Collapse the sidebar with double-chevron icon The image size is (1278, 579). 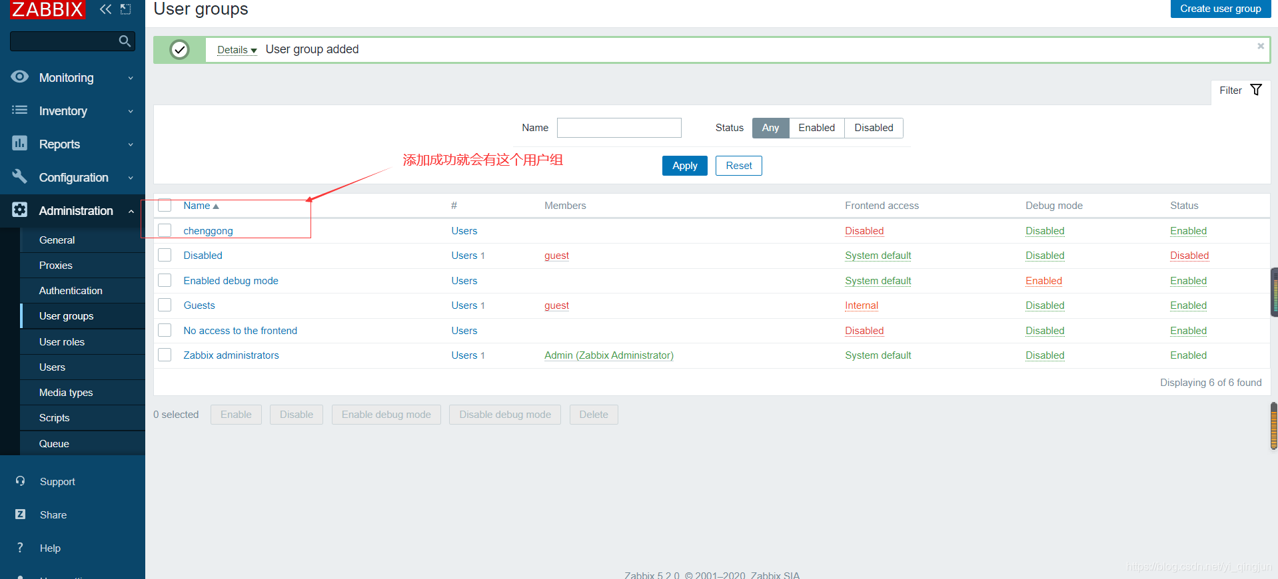tap(105, 9)
